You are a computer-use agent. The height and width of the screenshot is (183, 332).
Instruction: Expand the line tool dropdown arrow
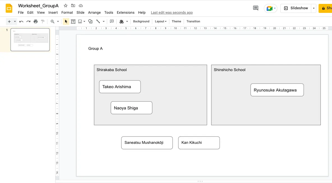click(103, 22)
